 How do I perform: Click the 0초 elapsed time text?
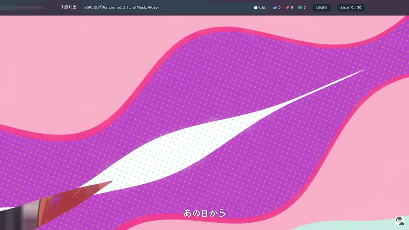point(262,8)
